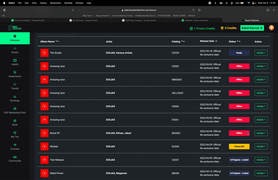The height and width of the screenshot is (180, 278).
Task: Open the History menu
Action: [43, 3]
